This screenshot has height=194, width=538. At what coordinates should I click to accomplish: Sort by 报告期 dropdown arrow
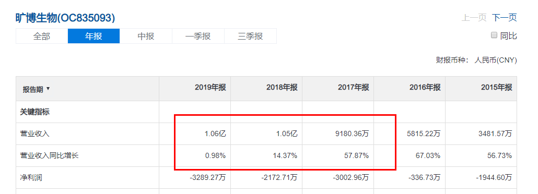pos(48,89)
